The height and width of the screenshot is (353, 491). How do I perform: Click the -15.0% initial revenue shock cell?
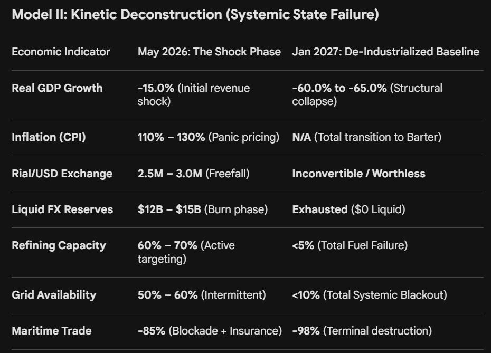194,94
